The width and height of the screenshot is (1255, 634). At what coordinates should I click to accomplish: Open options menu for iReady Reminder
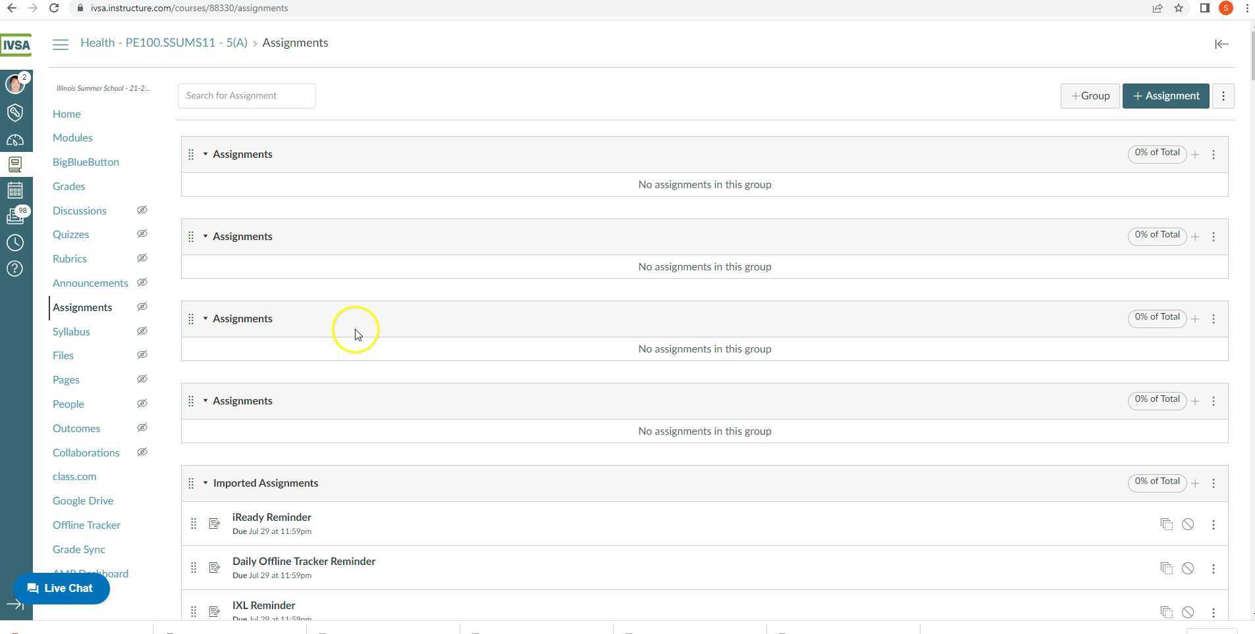point(1214,524)
